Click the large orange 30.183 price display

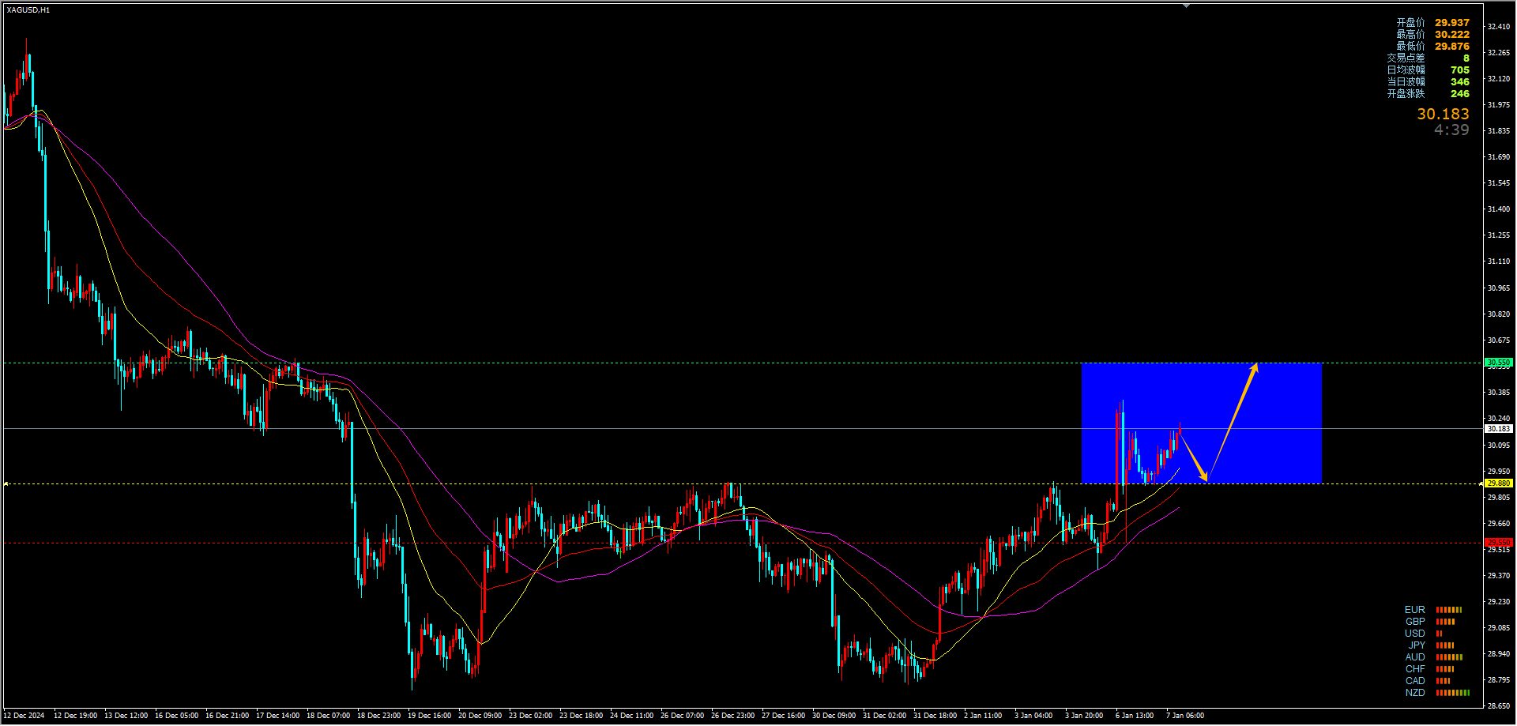click(1443, 115)
